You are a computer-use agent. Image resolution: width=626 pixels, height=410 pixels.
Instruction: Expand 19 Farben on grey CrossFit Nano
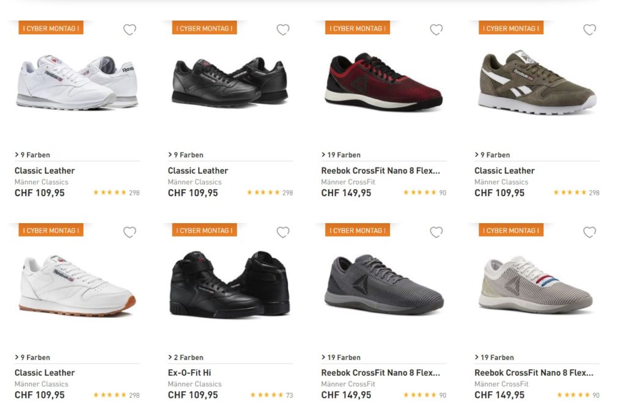pyautogui.click(x=341, y=357)
